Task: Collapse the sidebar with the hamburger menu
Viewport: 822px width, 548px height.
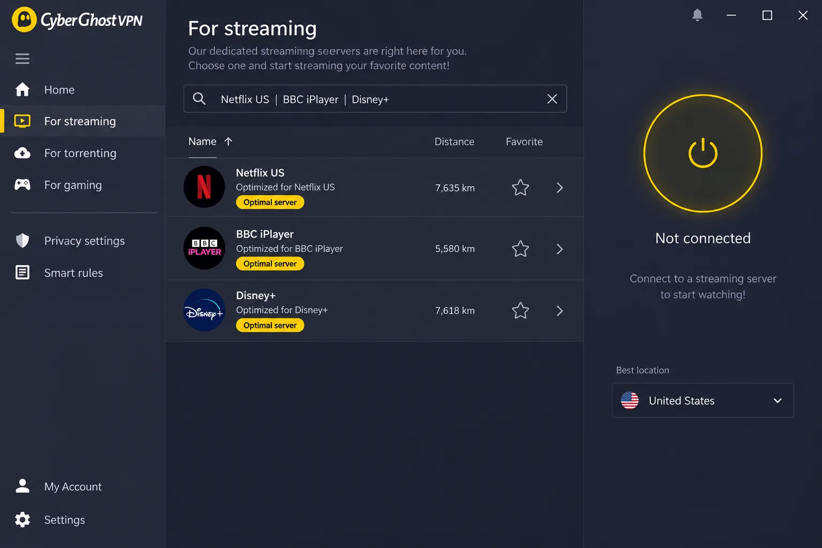Action: [22, 58]
